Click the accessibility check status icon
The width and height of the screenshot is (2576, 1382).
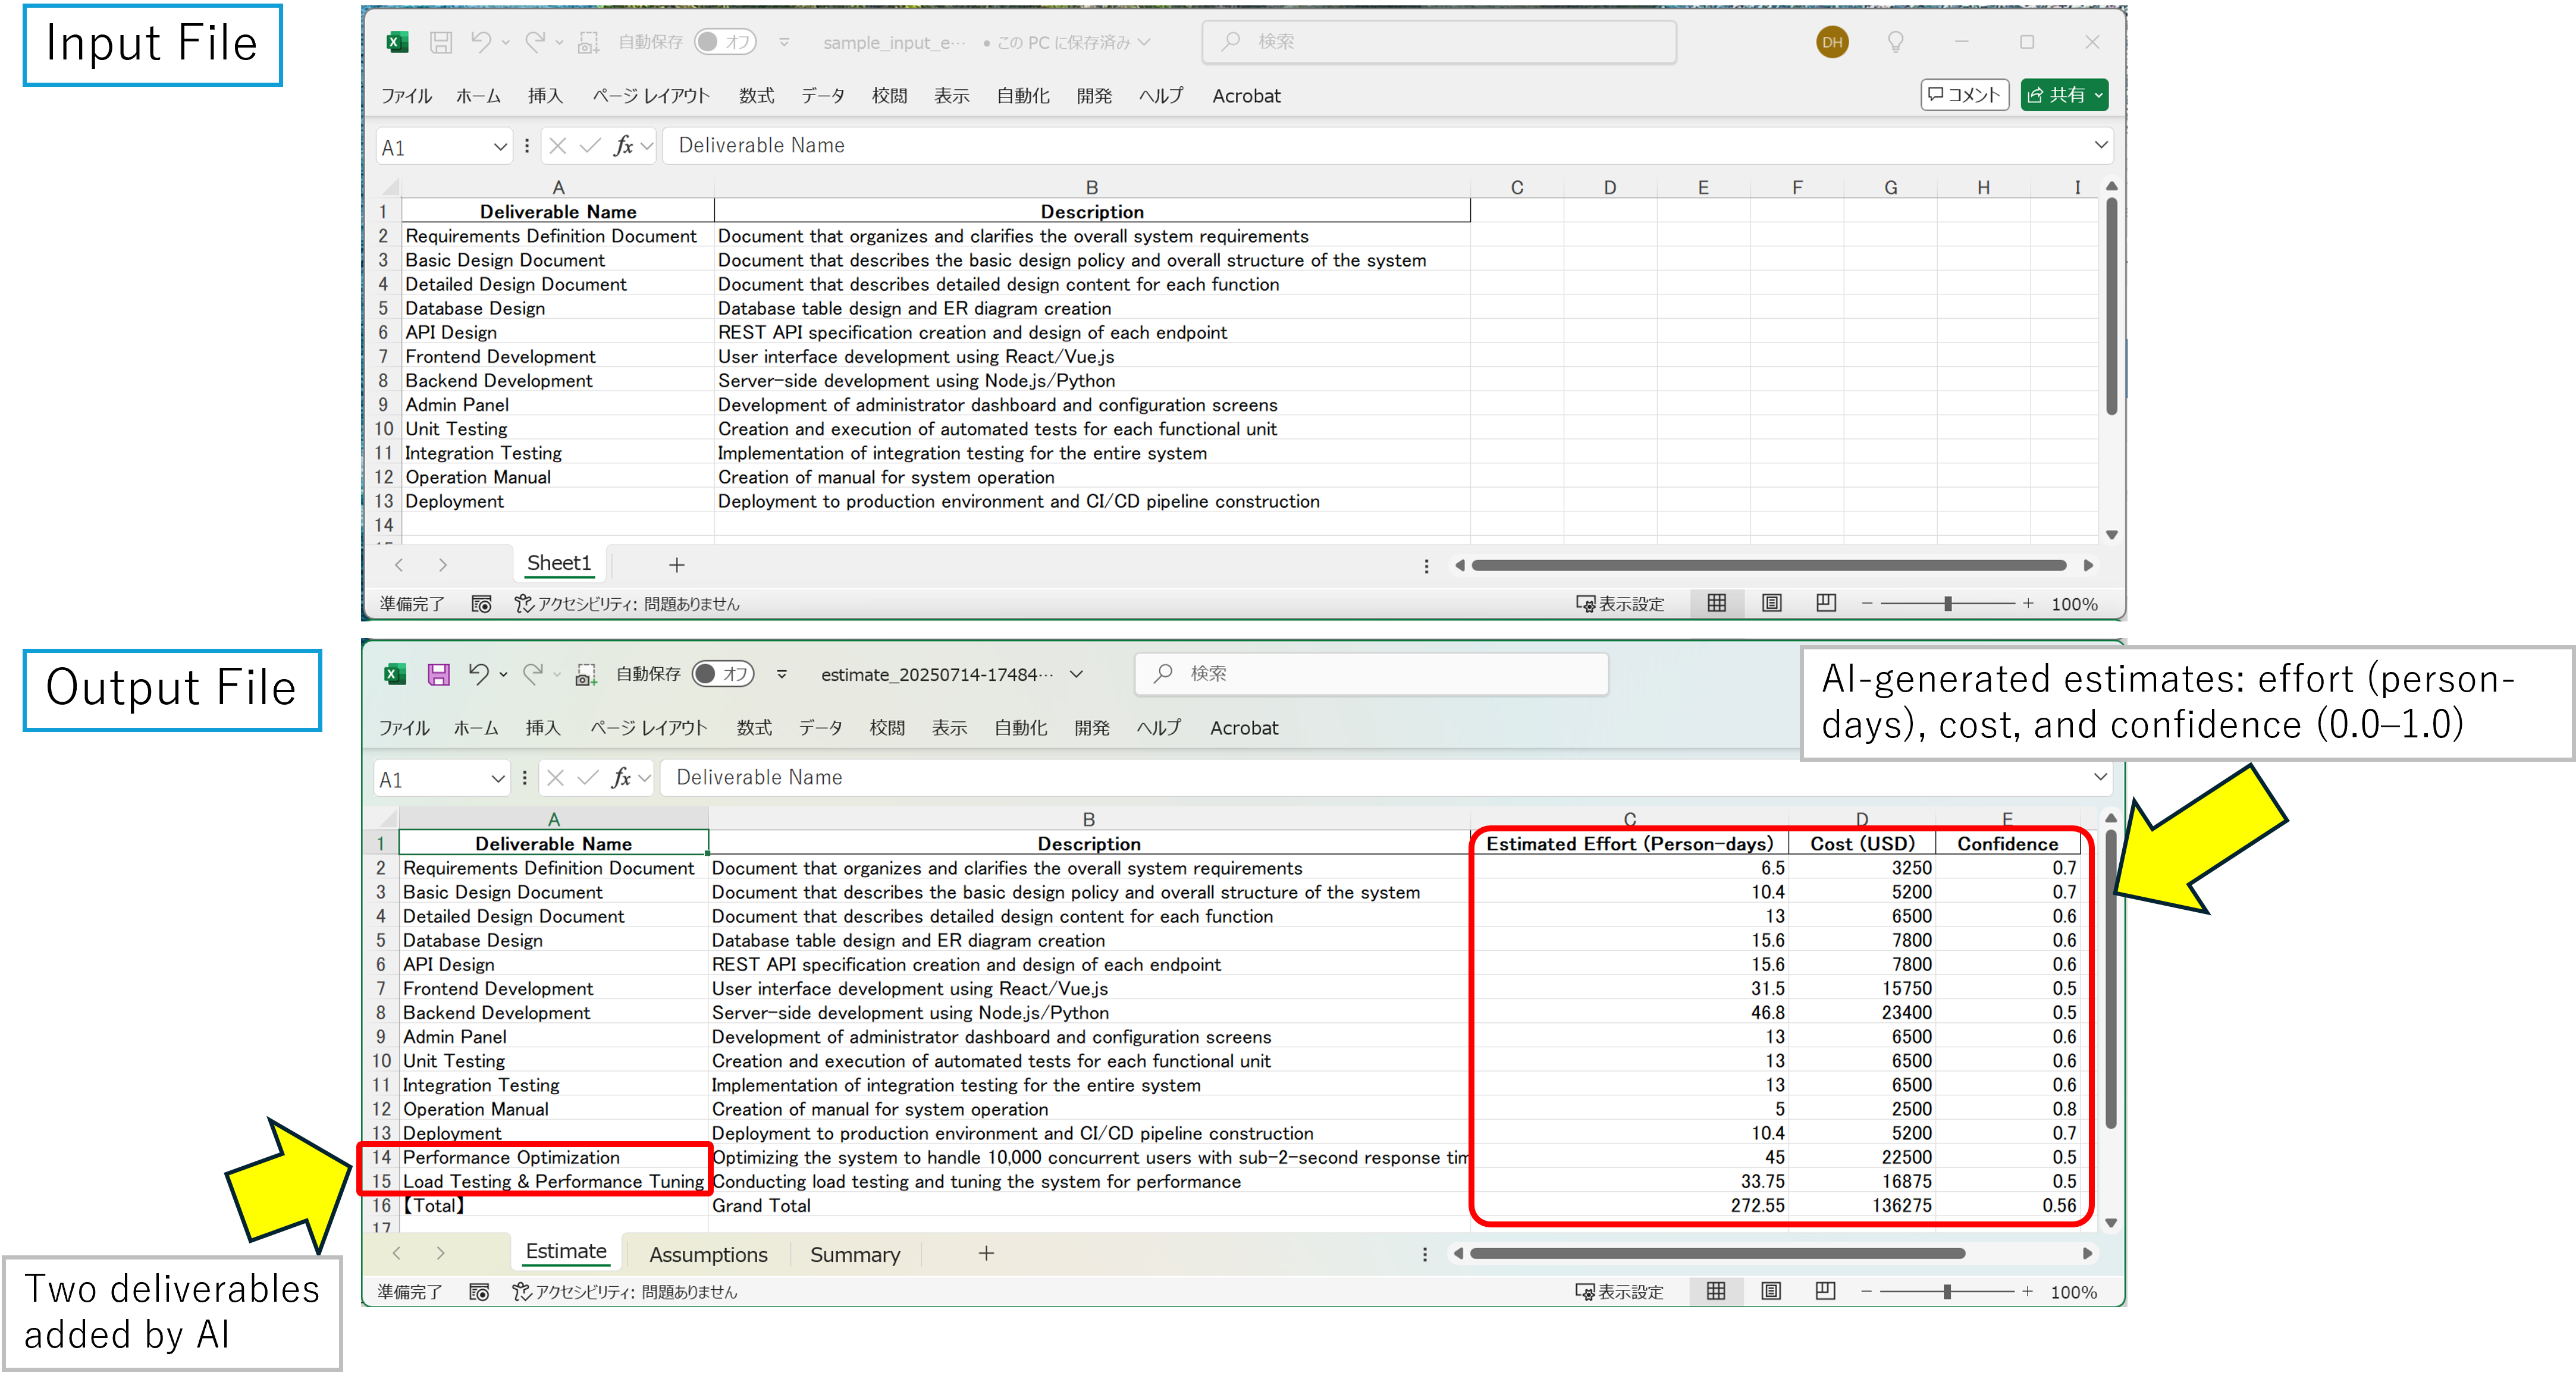[521, 603]
